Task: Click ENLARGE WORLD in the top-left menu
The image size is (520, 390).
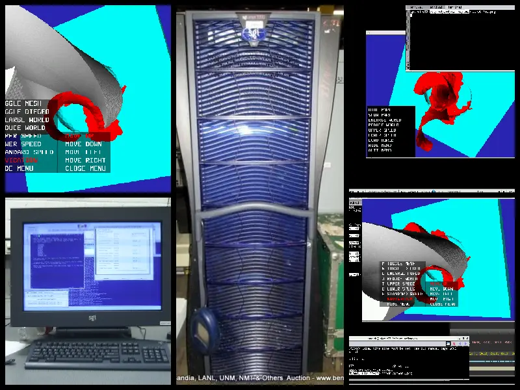Action: (x=26, y=120)
